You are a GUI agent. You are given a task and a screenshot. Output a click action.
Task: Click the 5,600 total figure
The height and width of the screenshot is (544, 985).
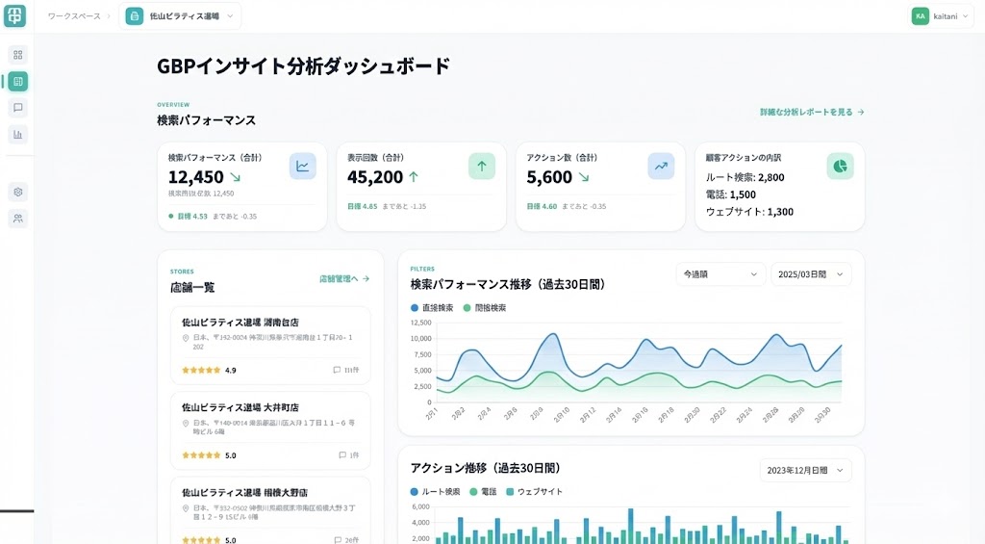pos(549,177)
